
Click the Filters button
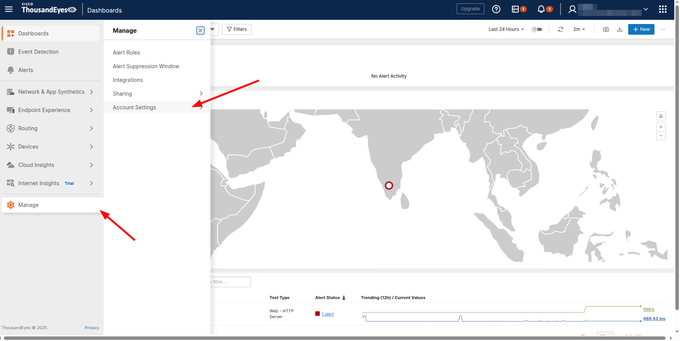click(237, 29)
